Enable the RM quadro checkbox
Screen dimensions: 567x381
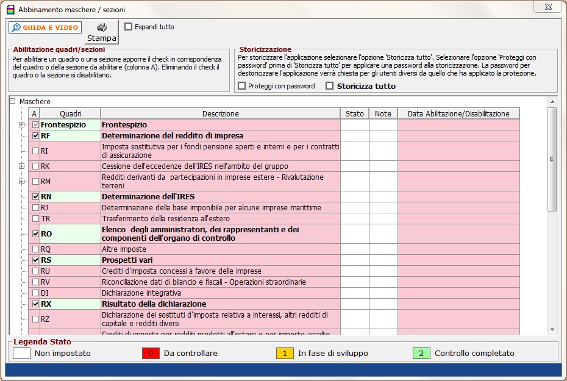35,182
